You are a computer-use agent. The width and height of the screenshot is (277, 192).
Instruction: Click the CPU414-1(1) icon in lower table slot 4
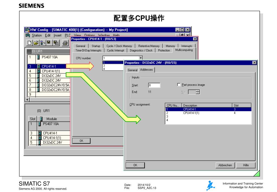40,138
